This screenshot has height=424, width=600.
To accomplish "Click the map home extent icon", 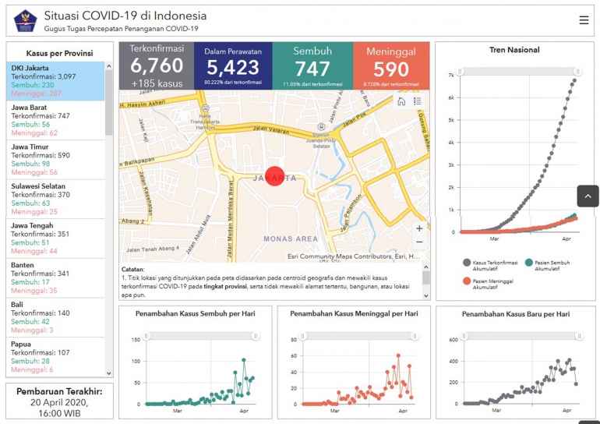I will [401, 101].
